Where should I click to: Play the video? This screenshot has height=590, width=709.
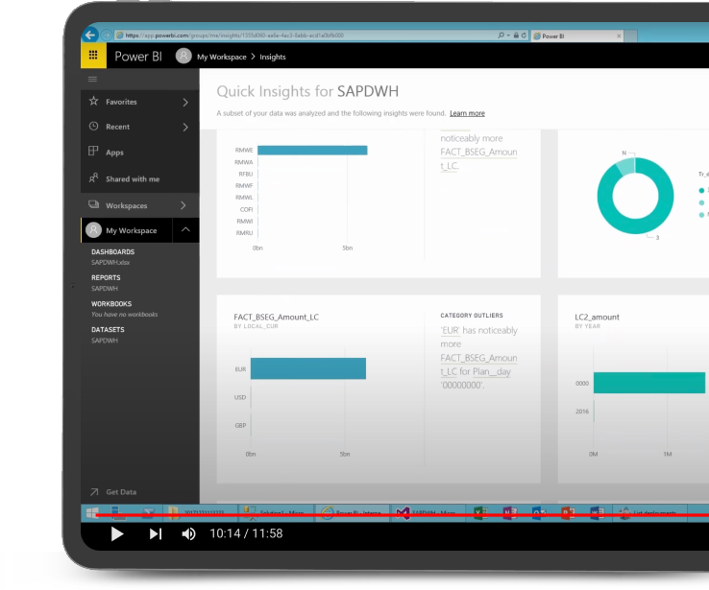point(117,533)
